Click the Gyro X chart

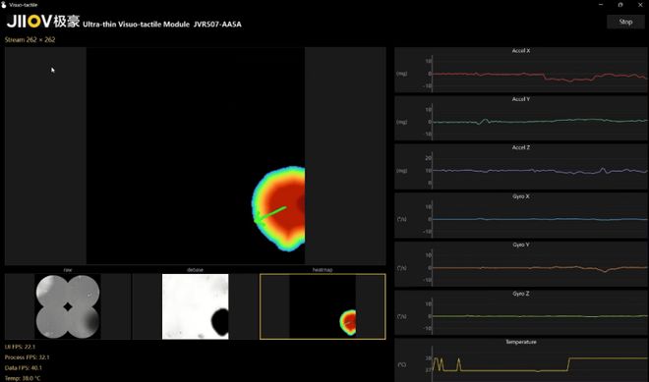(x=521, y=215)
